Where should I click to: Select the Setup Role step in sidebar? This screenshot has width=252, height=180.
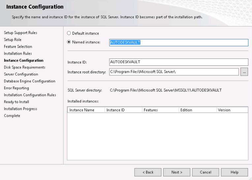click(13, 40)
